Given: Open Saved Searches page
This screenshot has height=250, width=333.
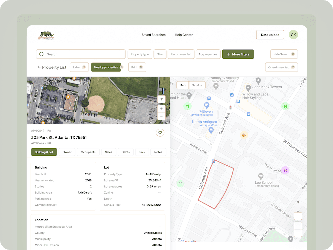Looking at the screenshot, I should pos(153,35).
